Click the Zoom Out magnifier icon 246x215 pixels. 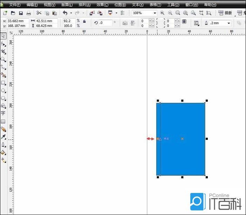coord(170,13)
